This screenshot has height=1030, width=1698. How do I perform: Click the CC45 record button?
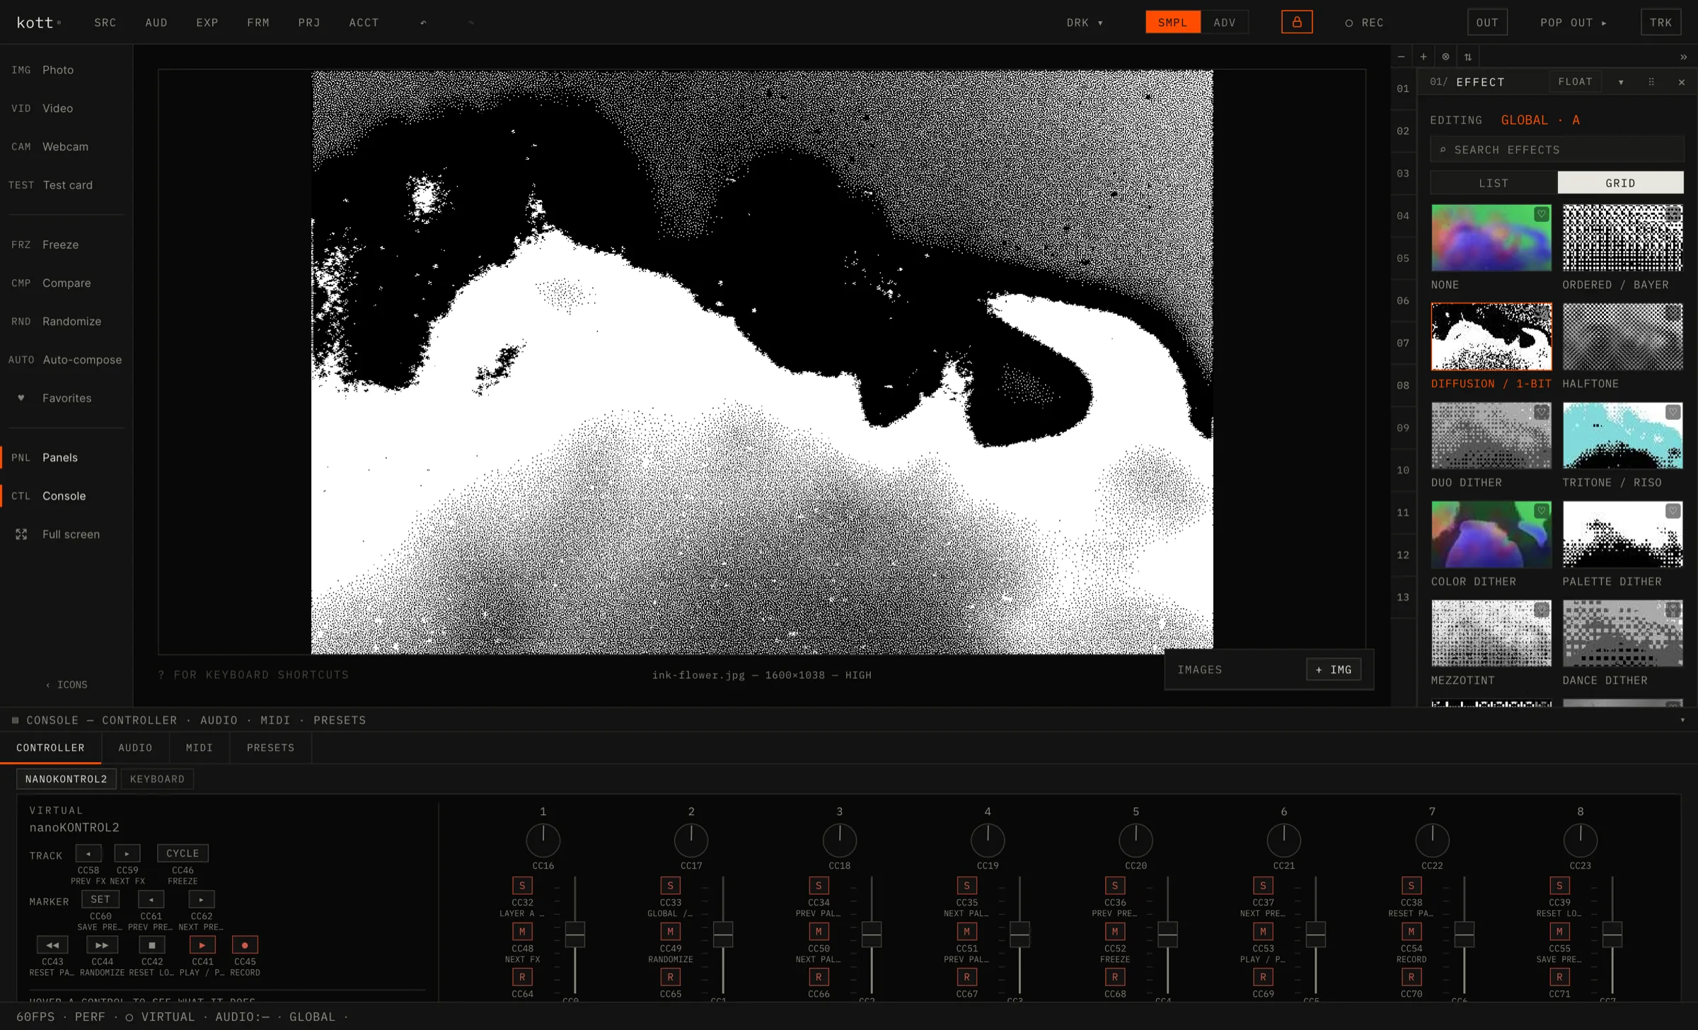[245, 945]
